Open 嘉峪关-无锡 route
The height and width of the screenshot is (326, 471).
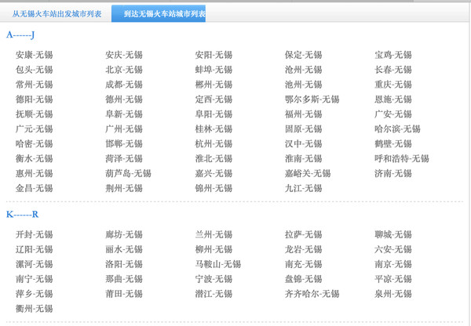(308, 173)
